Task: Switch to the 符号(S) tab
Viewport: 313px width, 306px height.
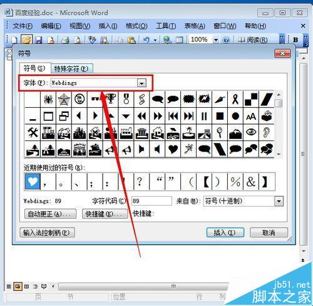Action: coord(34,68)
